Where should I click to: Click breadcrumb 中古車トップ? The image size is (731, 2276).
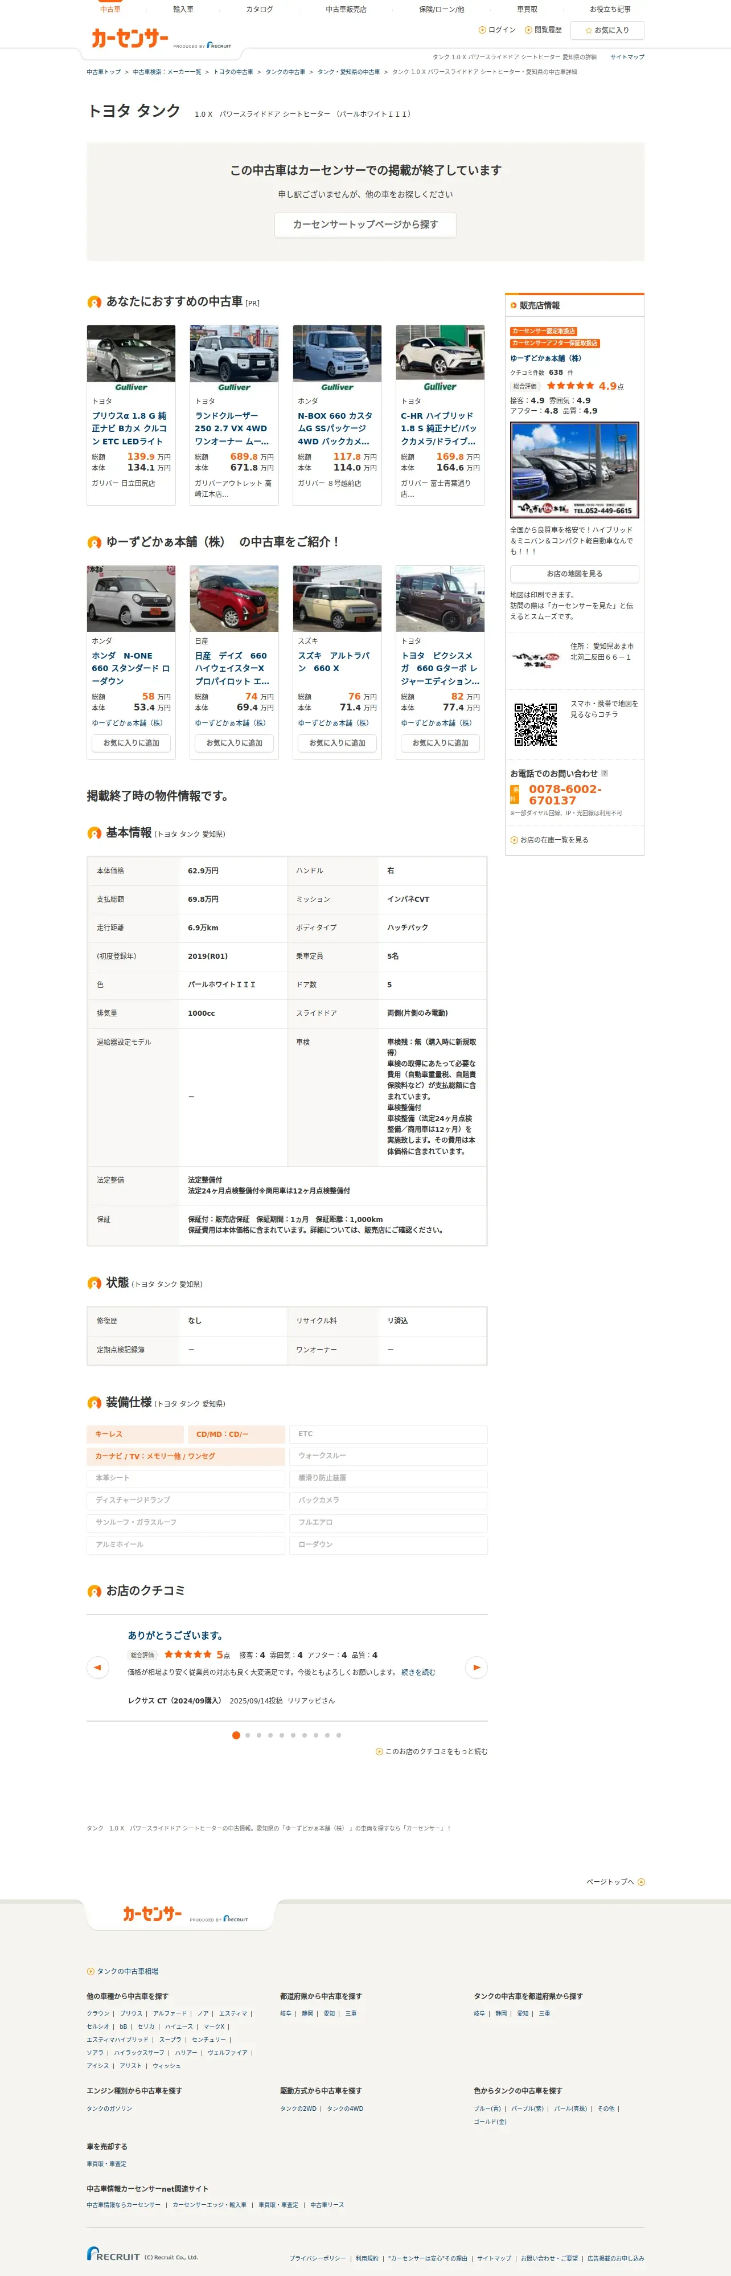[x=103, y=72]
